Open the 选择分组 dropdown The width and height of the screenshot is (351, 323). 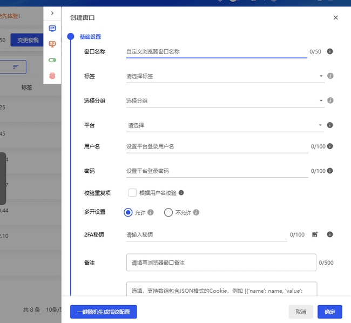coord(225,101)
